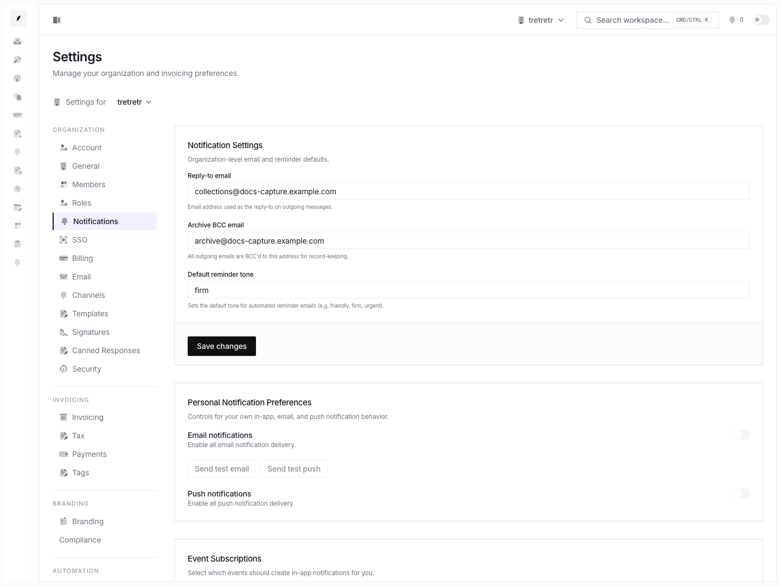Open Invoicing settings
781x586 pixels.
[x=105, y=417]
